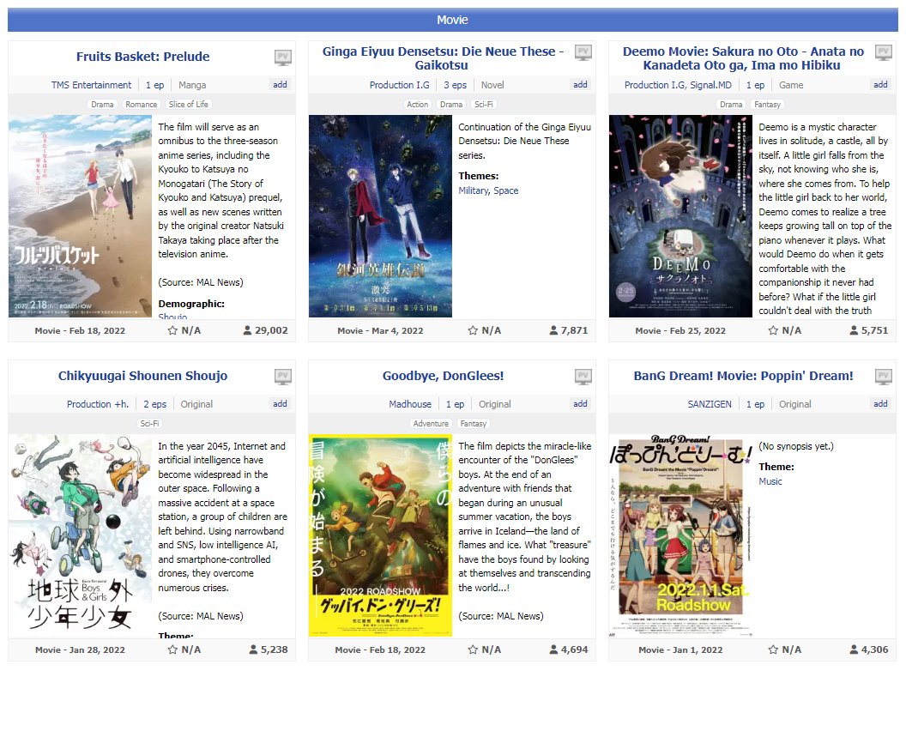Open Ginga Eiyuu Densetsu: Die Neue These title
This screenshot has height=731, width=906.
(x=443, y=58)
